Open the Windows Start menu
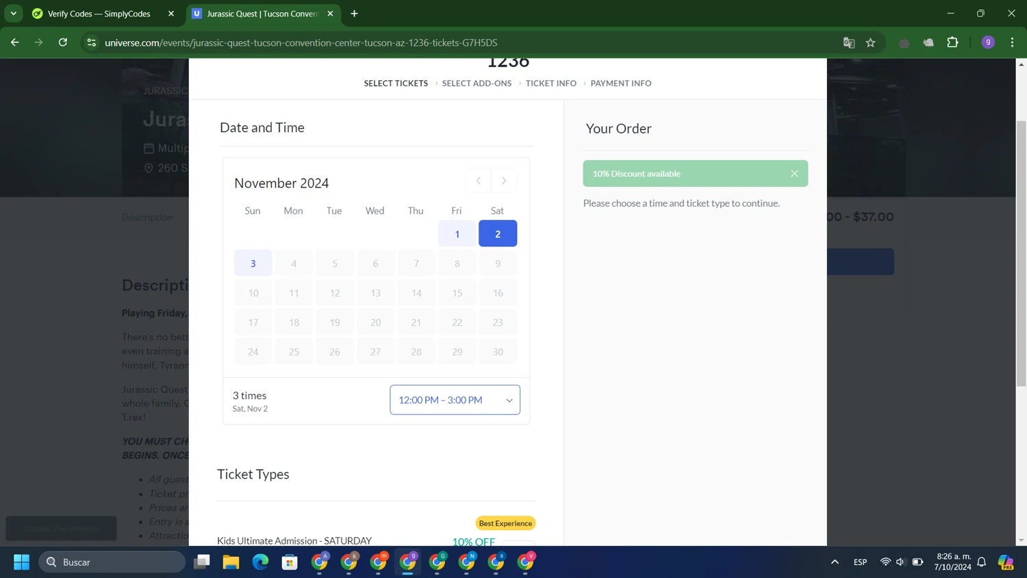The width and height of the screenshot is (1027, 578). (x=21, y=562)
